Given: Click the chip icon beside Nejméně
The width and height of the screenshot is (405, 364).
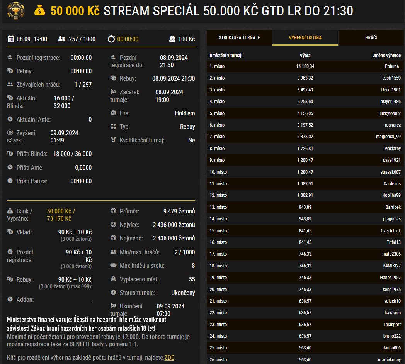Looking at the screenshot, I should [113, 238].
